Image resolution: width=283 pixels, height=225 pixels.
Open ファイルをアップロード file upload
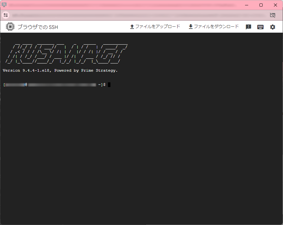(x=155, y=27)
